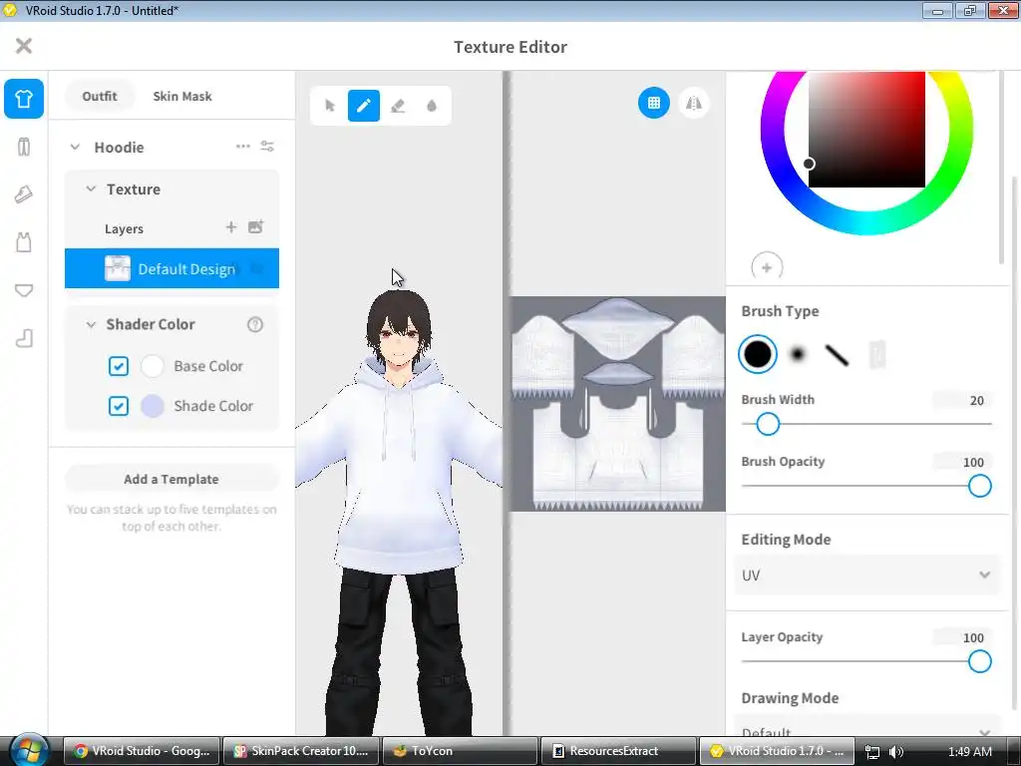Import an image as a new layer
The height and width of the screenshot is (766, 1021).
click(x=256, y=226)
